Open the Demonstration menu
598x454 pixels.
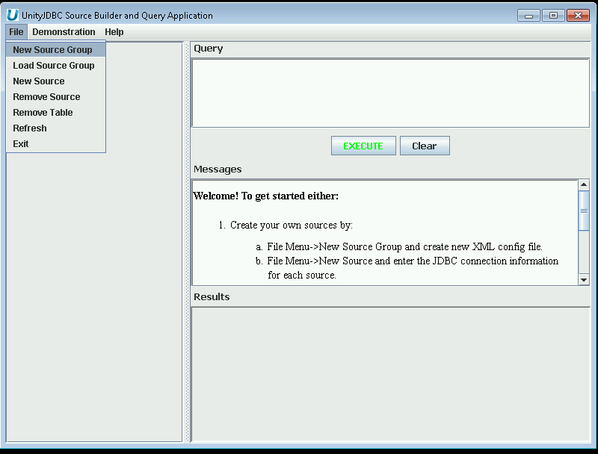click(x=64, y=32)
